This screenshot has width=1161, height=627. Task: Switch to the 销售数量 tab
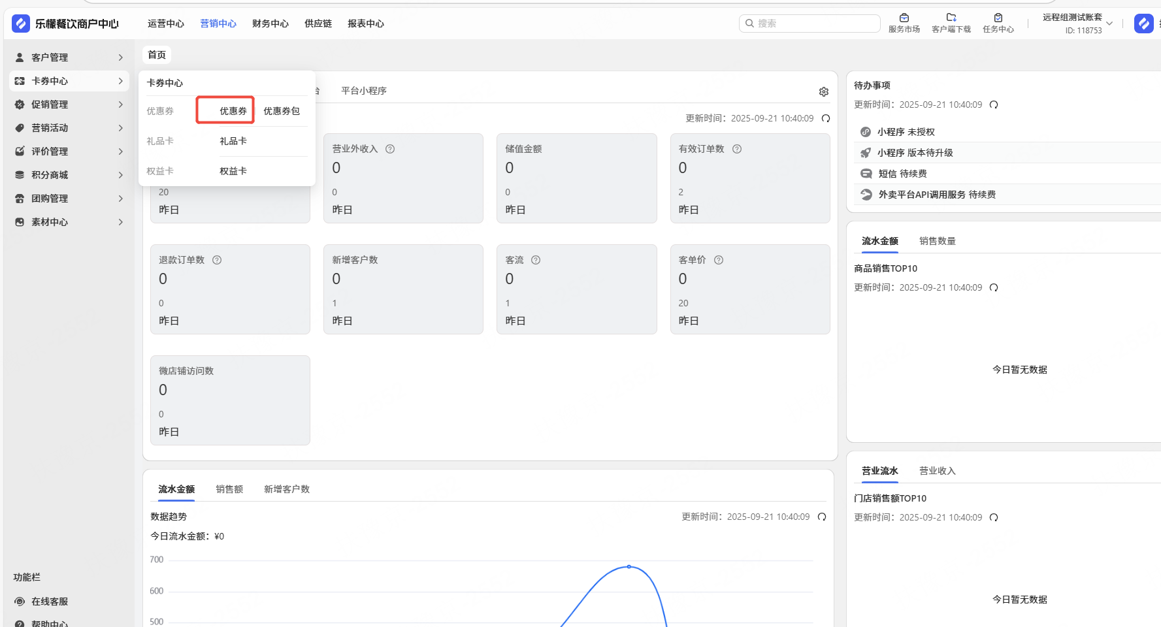(938, 241)
